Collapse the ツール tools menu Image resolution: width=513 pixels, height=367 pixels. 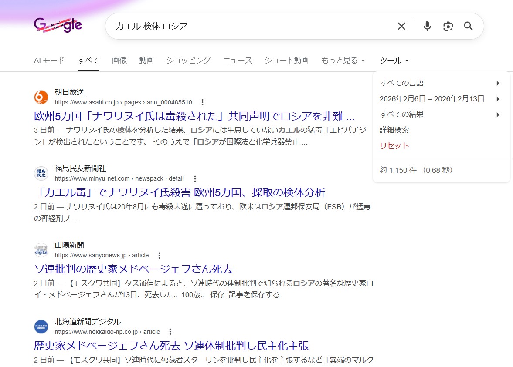(x=394, y=61)
